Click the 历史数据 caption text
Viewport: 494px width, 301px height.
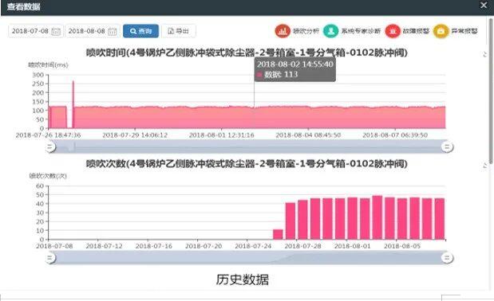[243, 279]
